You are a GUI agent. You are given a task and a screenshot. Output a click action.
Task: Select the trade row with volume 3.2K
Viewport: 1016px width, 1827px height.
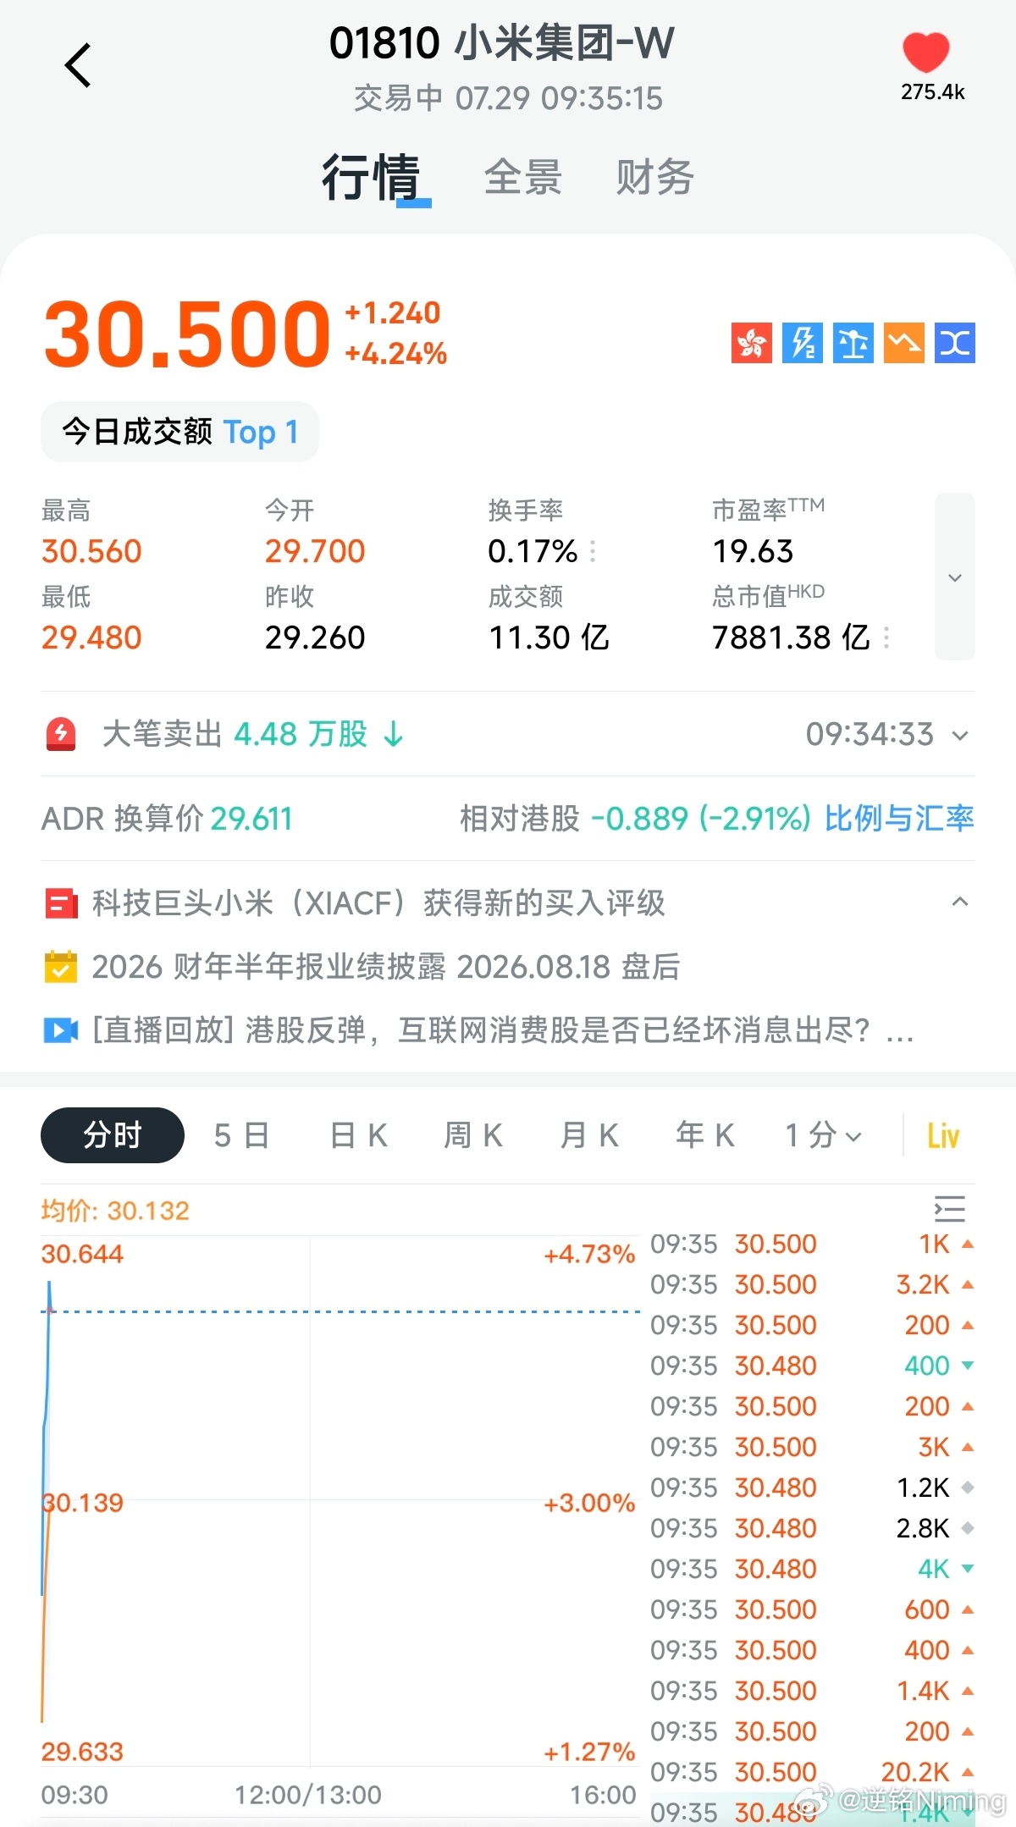[813, 1284]
